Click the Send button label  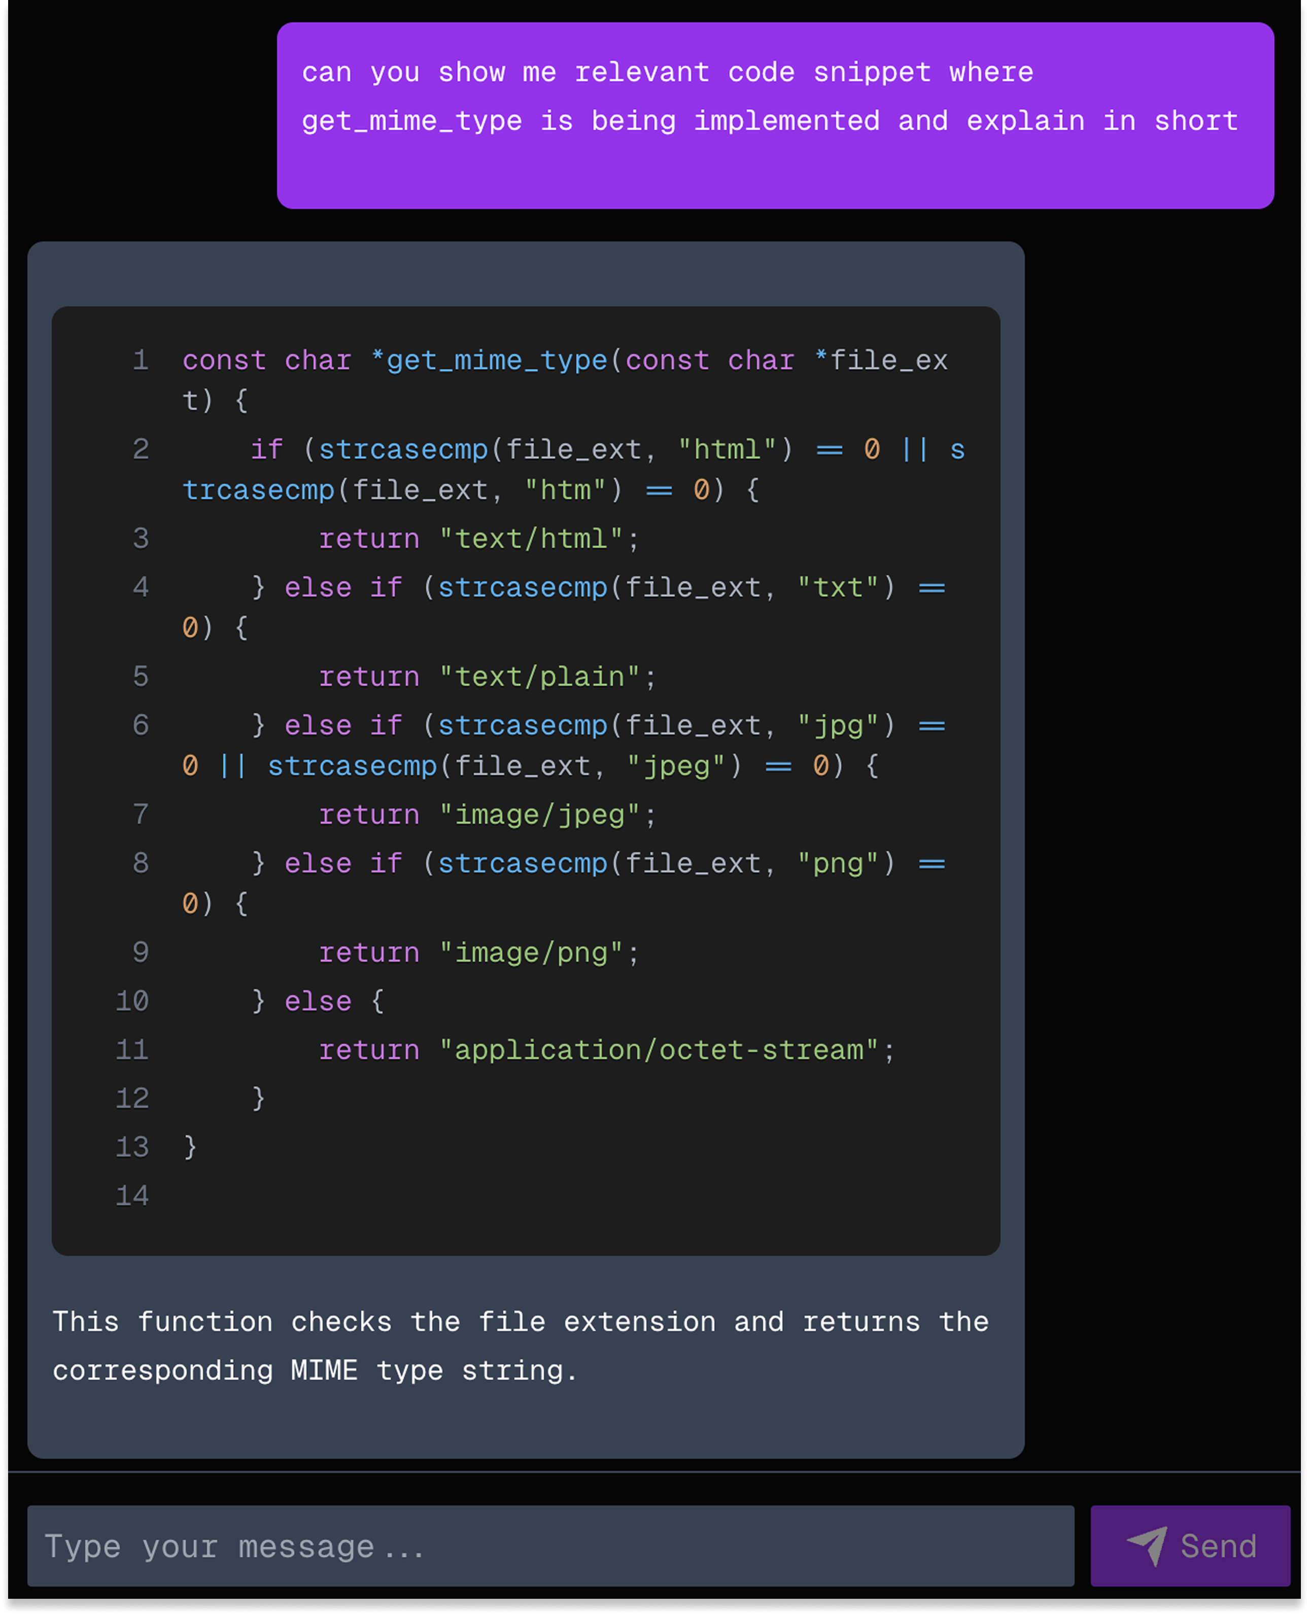(1219, 1547)
